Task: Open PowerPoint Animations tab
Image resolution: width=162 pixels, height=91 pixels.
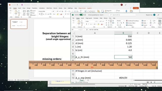Action: coord(42,8)
